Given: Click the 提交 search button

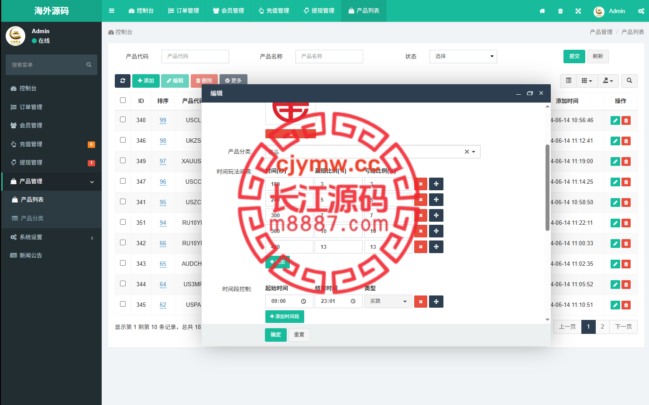Looking at the screenshot, I should (x=574, y=56).
